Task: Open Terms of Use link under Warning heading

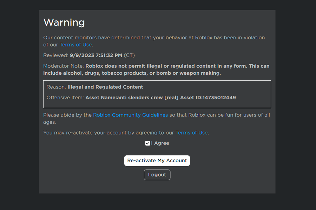Action: 76,45
